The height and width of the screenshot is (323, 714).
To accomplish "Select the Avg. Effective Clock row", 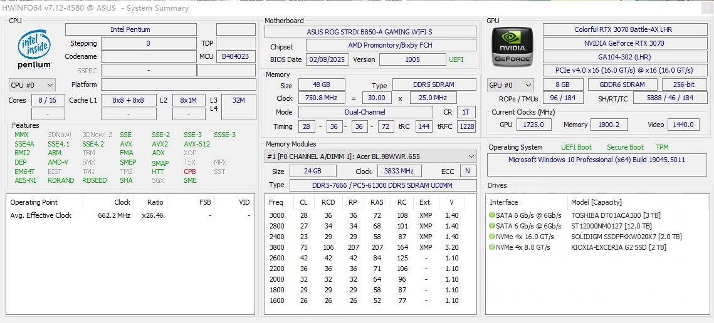I will coord(41,215).
